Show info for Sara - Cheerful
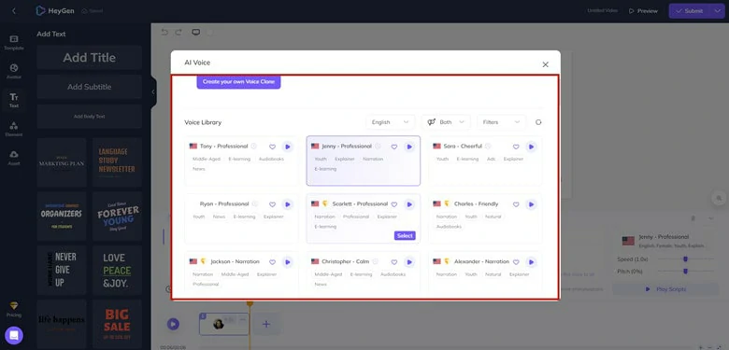729x350 pixels. point(488,147)
